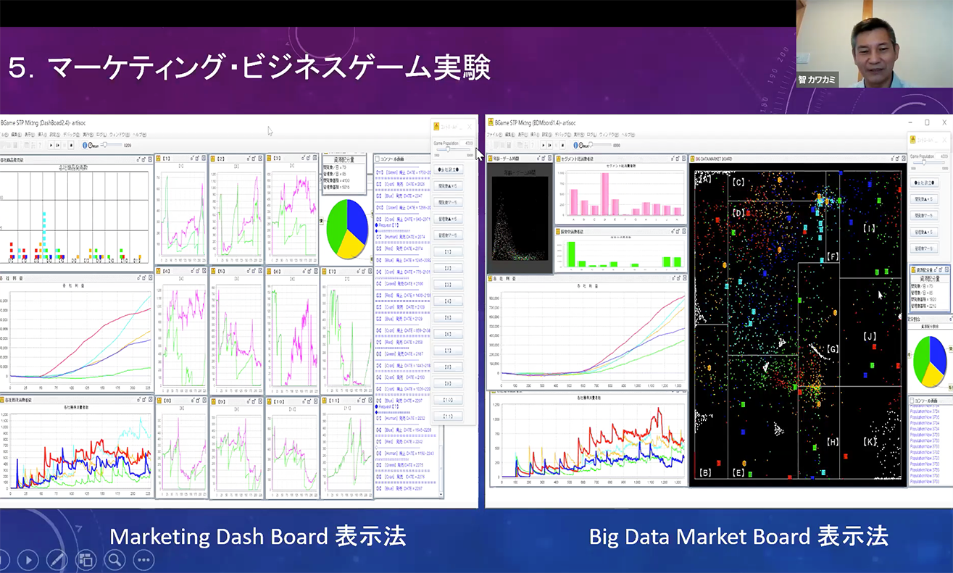
Task: Toggle the console checkbox in right window
Action: [913, 401]
